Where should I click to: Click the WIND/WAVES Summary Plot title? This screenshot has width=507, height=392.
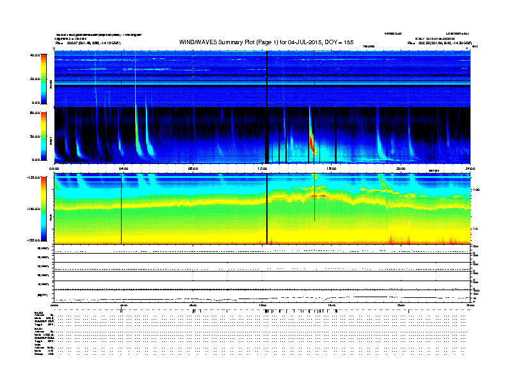point(266,42)
